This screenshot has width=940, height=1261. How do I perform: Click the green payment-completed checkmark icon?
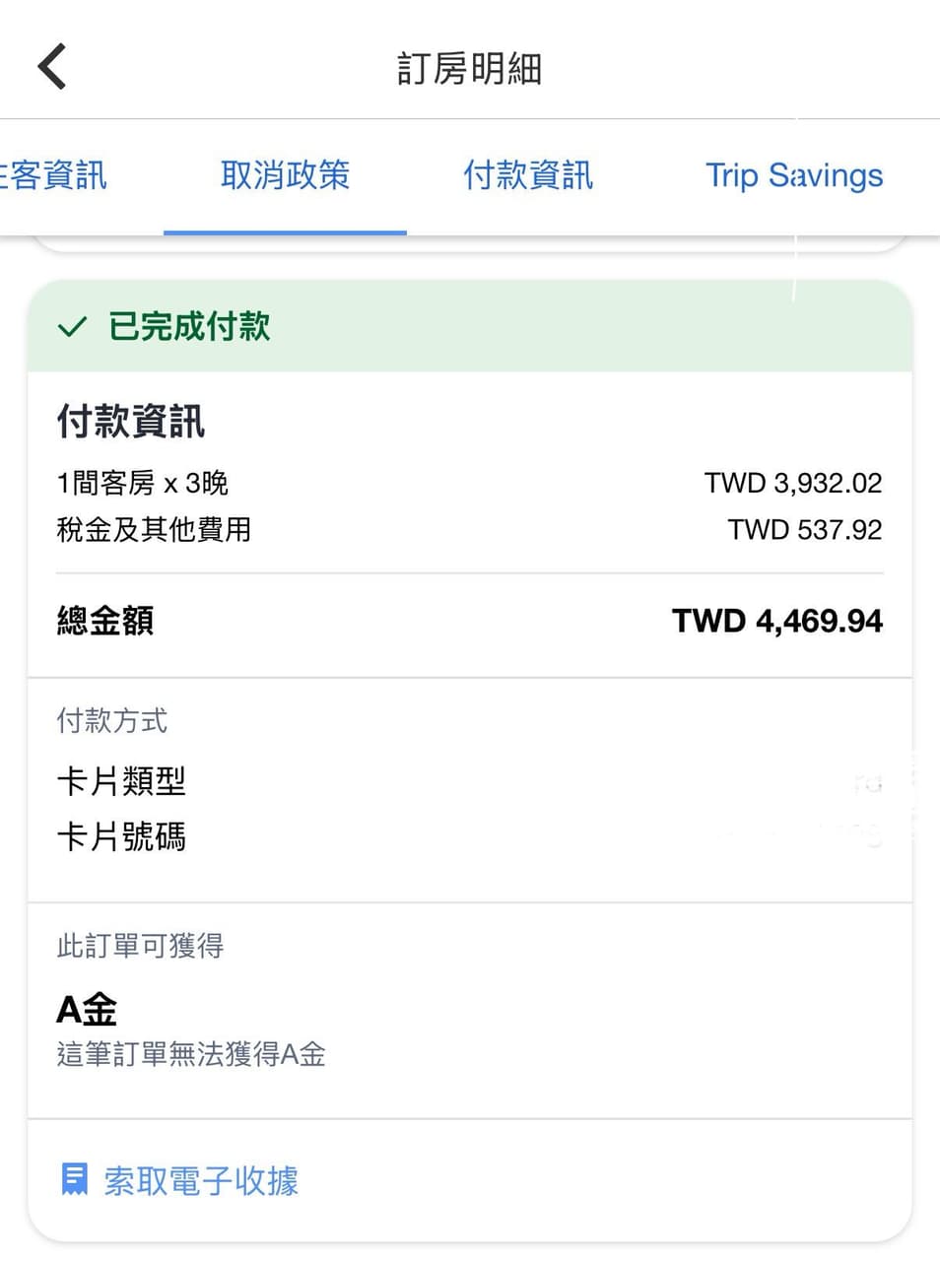[x=72, y=327]
